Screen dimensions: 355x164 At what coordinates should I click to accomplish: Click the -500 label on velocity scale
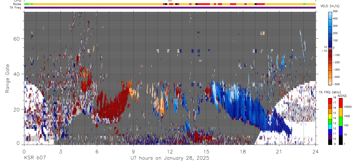(336, 84)
